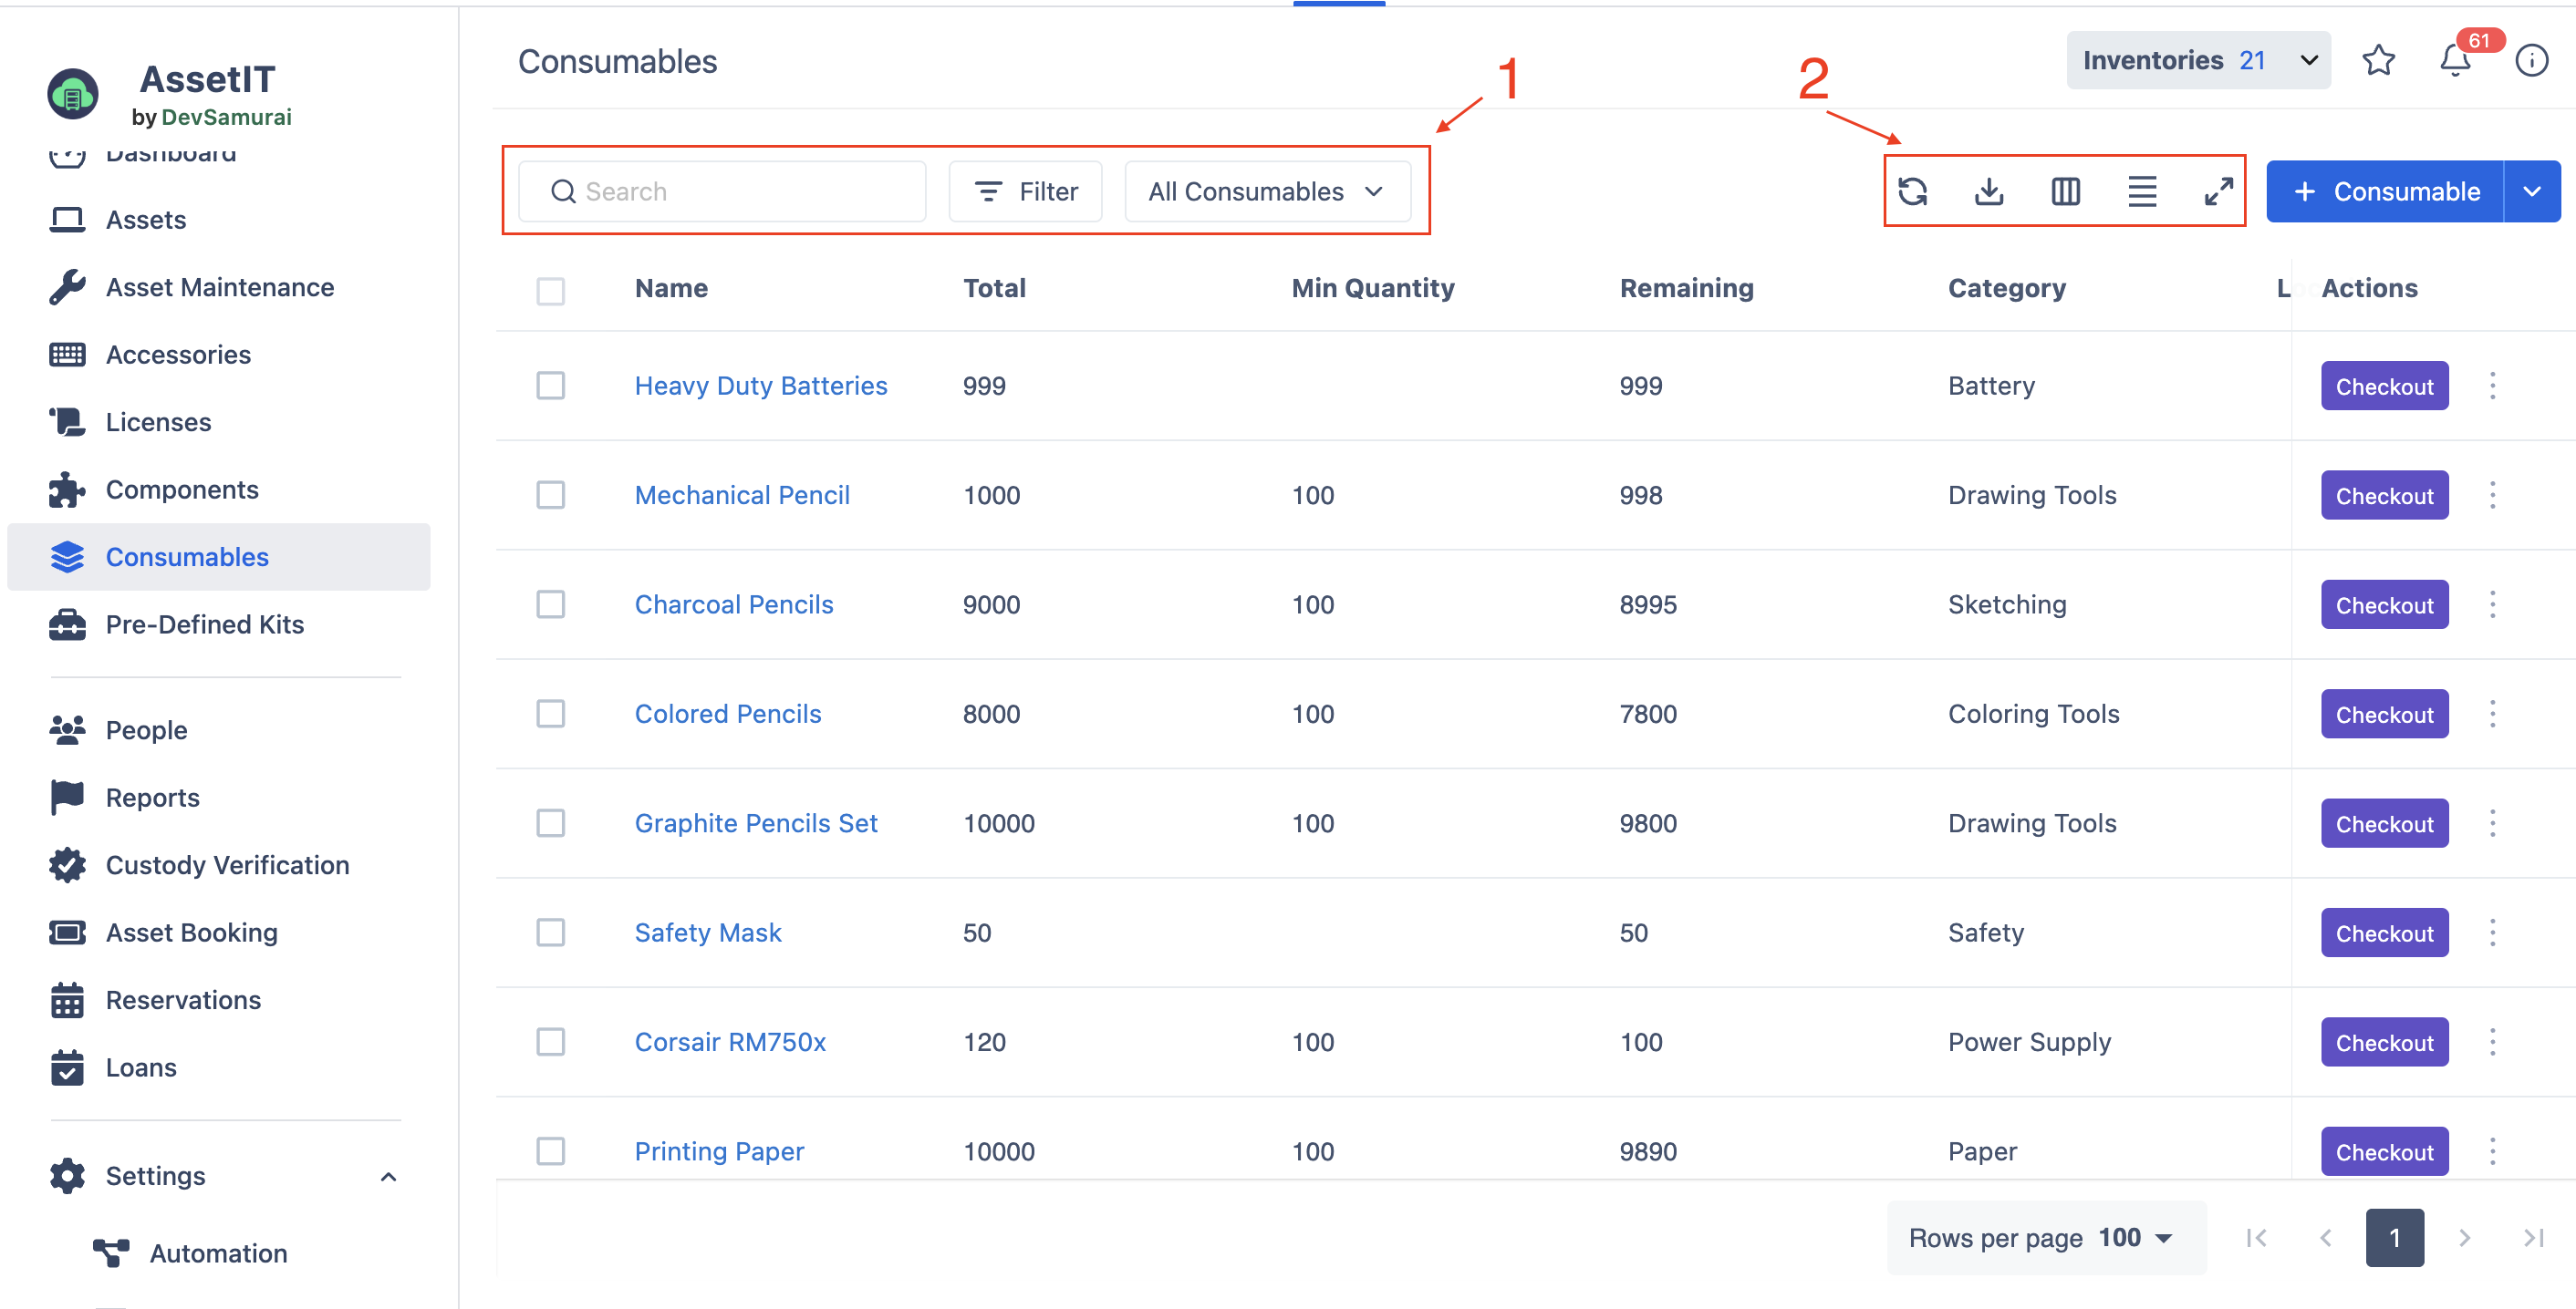Click the info circle icon
Viewport: 2576px width, 1309px height.
(x=2531, y=61)
